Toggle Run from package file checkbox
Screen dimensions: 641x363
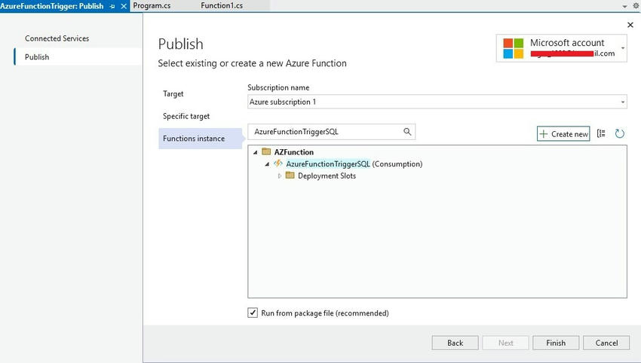[x=253, y=313]
